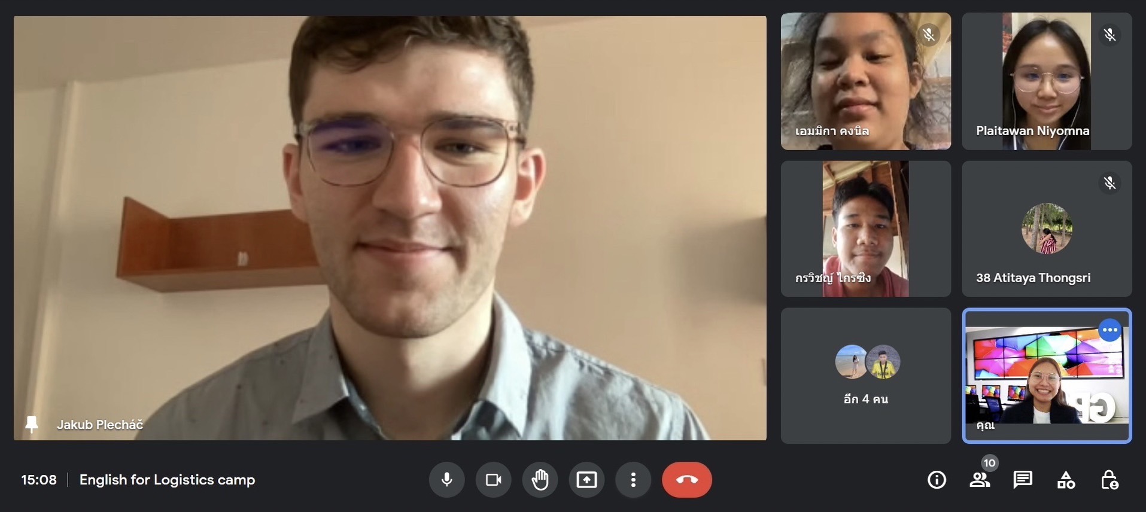Open the chat panel
The image size is (1146, 512).
(1023, 480)
